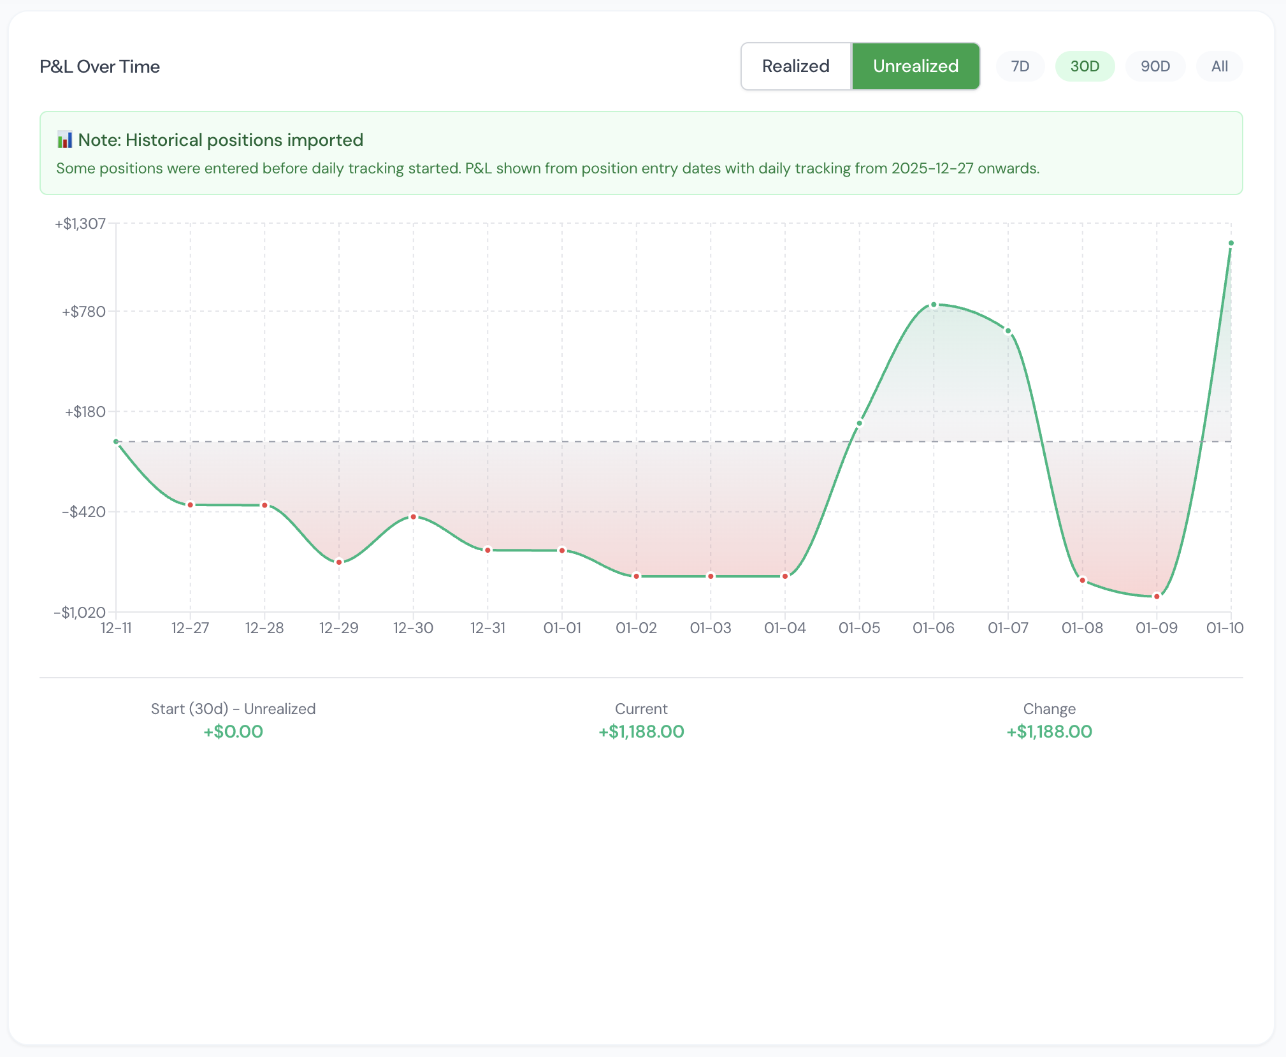
Task: Select the 30D time range
Action: 1085,66
